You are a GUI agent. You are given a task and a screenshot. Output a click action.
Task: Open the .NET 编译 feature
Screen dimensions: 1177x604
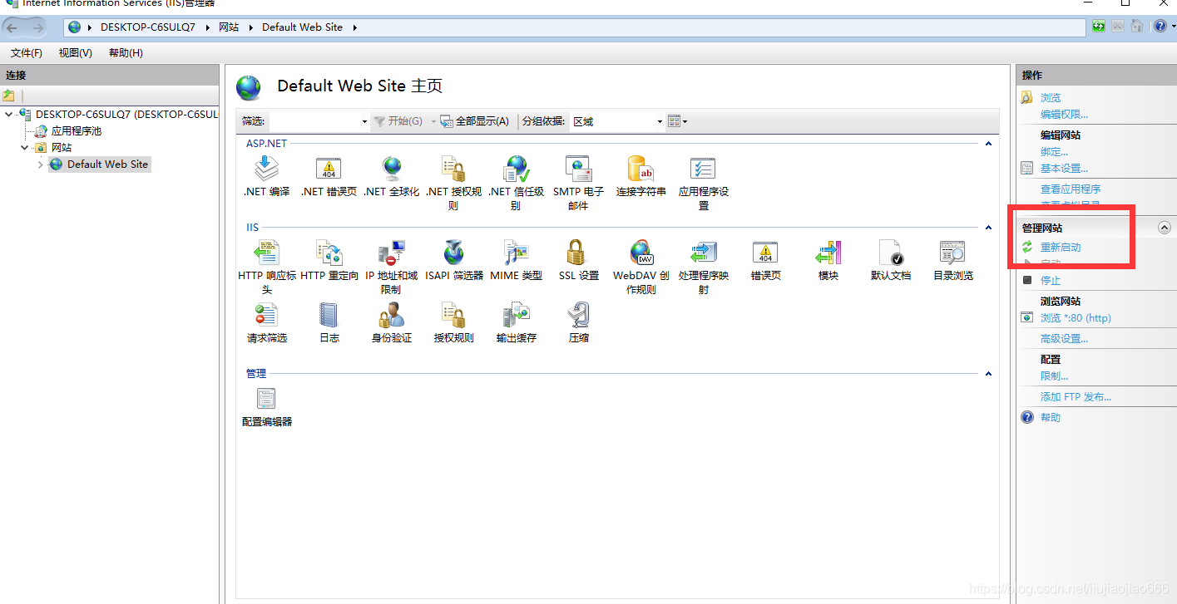266,176
